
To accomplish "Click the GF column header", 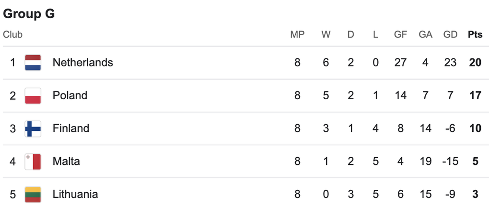I will point(400,35).
